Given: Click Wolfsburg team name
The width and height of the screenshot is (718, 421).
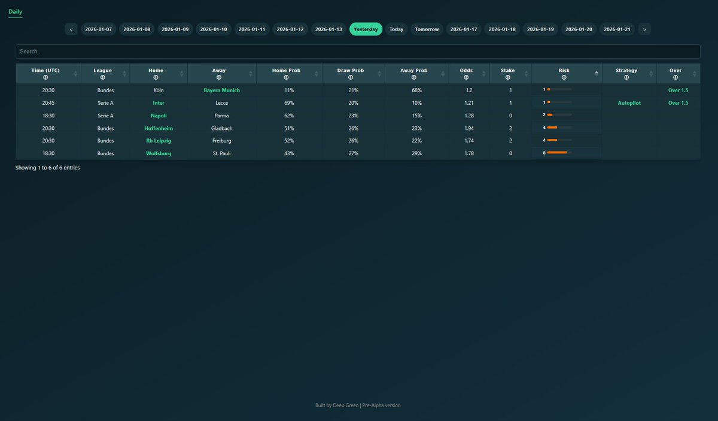Looking at the screenshot, I should [x=159, y=153].
